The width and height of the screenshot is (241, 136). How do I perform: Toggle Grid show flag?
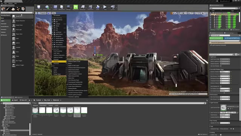click(x=59, y=30)
